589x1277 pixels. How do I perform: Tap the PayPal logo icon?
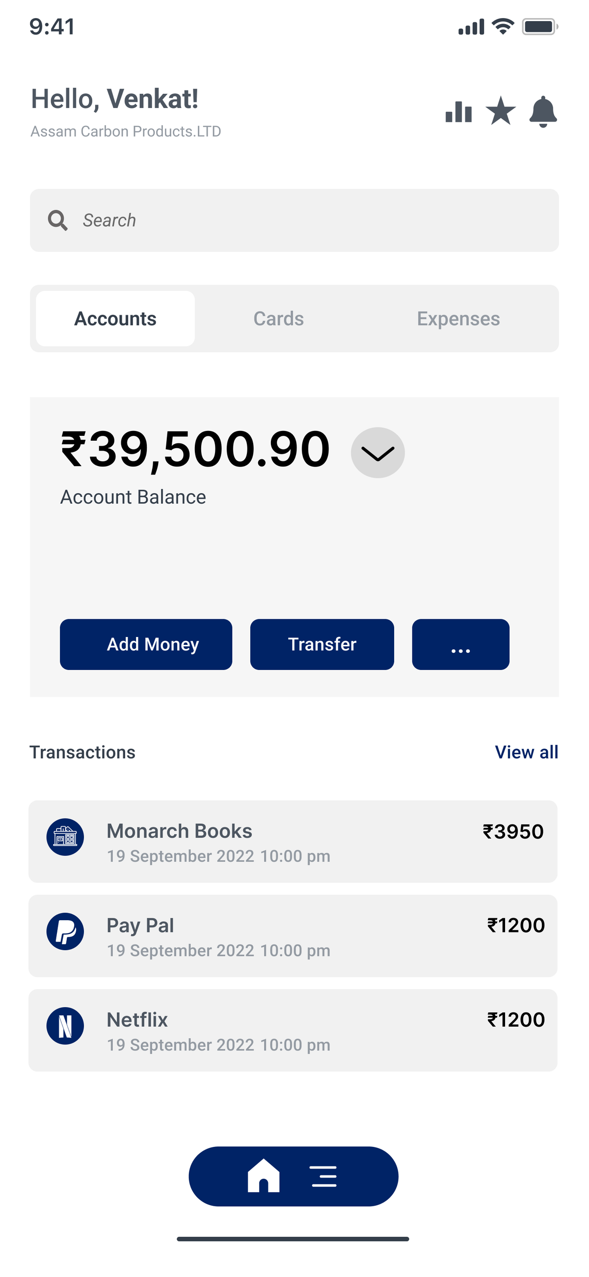tap(65, 931)
